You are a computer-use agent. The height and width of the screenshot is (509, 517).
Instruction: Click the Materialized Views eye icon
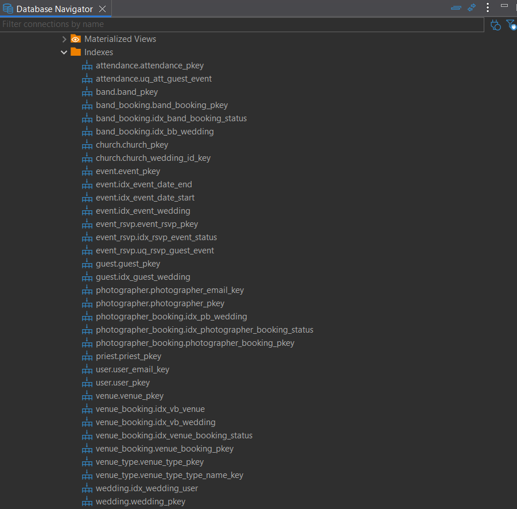click(76, 39)
